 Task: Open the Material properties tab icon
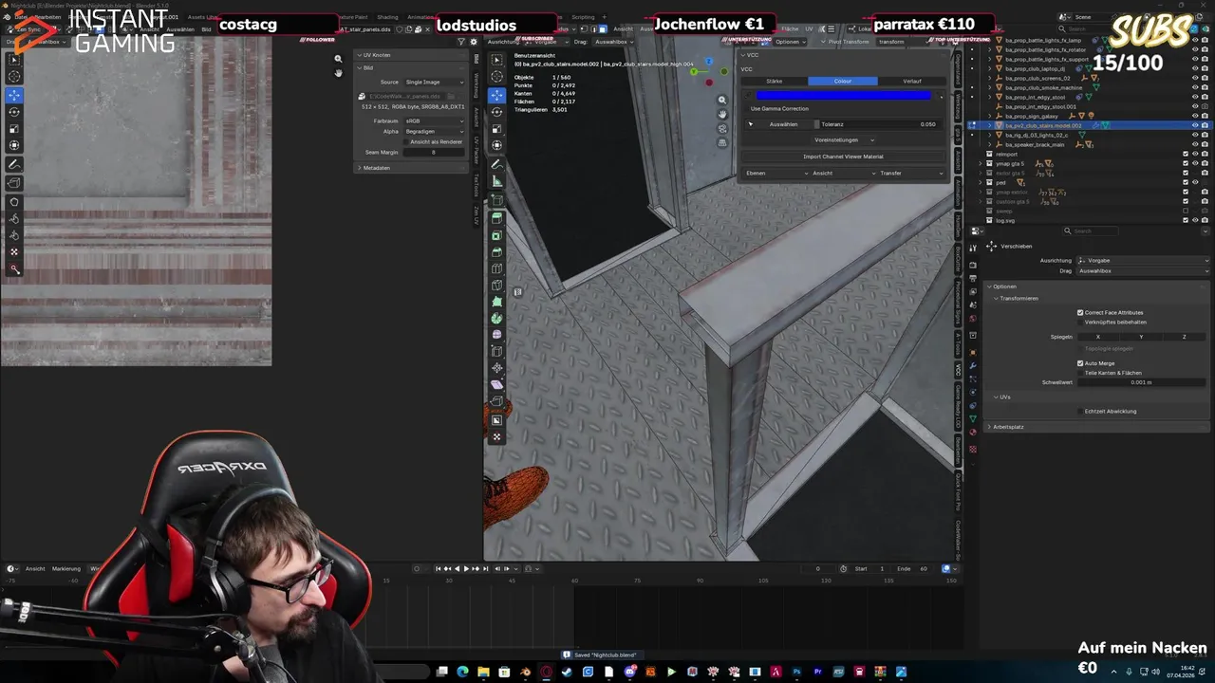click(973, 433)
